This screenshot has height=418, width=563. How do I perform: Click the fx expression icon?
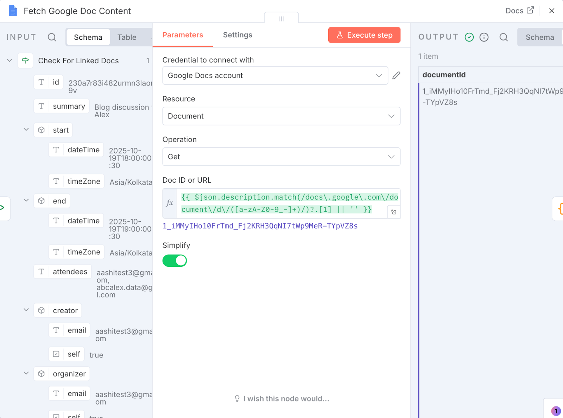click(x=170, y=203)
